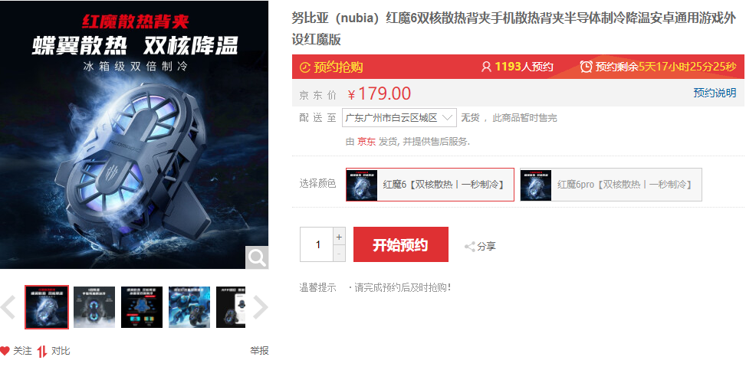
Task: Click the magnifier zoom icon on product image
Action: point(257,257)
